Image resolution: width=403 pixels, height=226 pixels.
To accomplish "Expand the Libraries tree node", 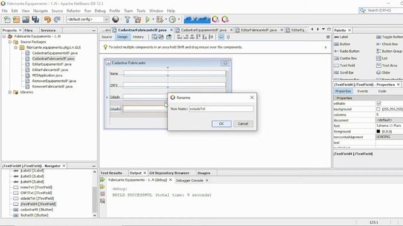I will (10, 92).
